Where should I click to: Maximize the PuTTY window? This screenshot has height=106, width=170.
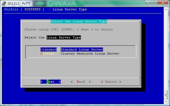[x=154, y=2]
